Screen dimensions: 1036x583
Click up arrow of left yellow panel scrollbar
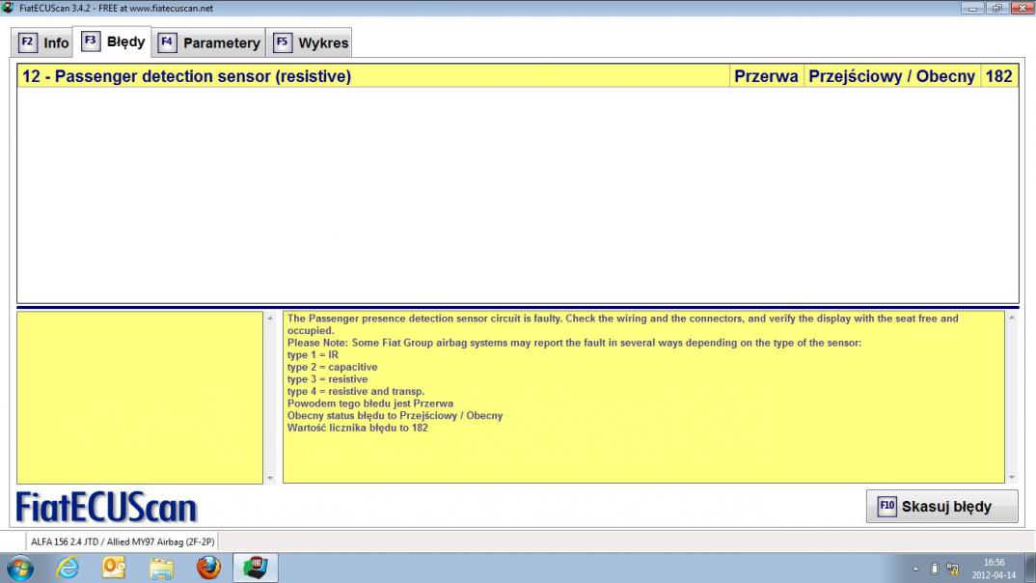point(269,318)
